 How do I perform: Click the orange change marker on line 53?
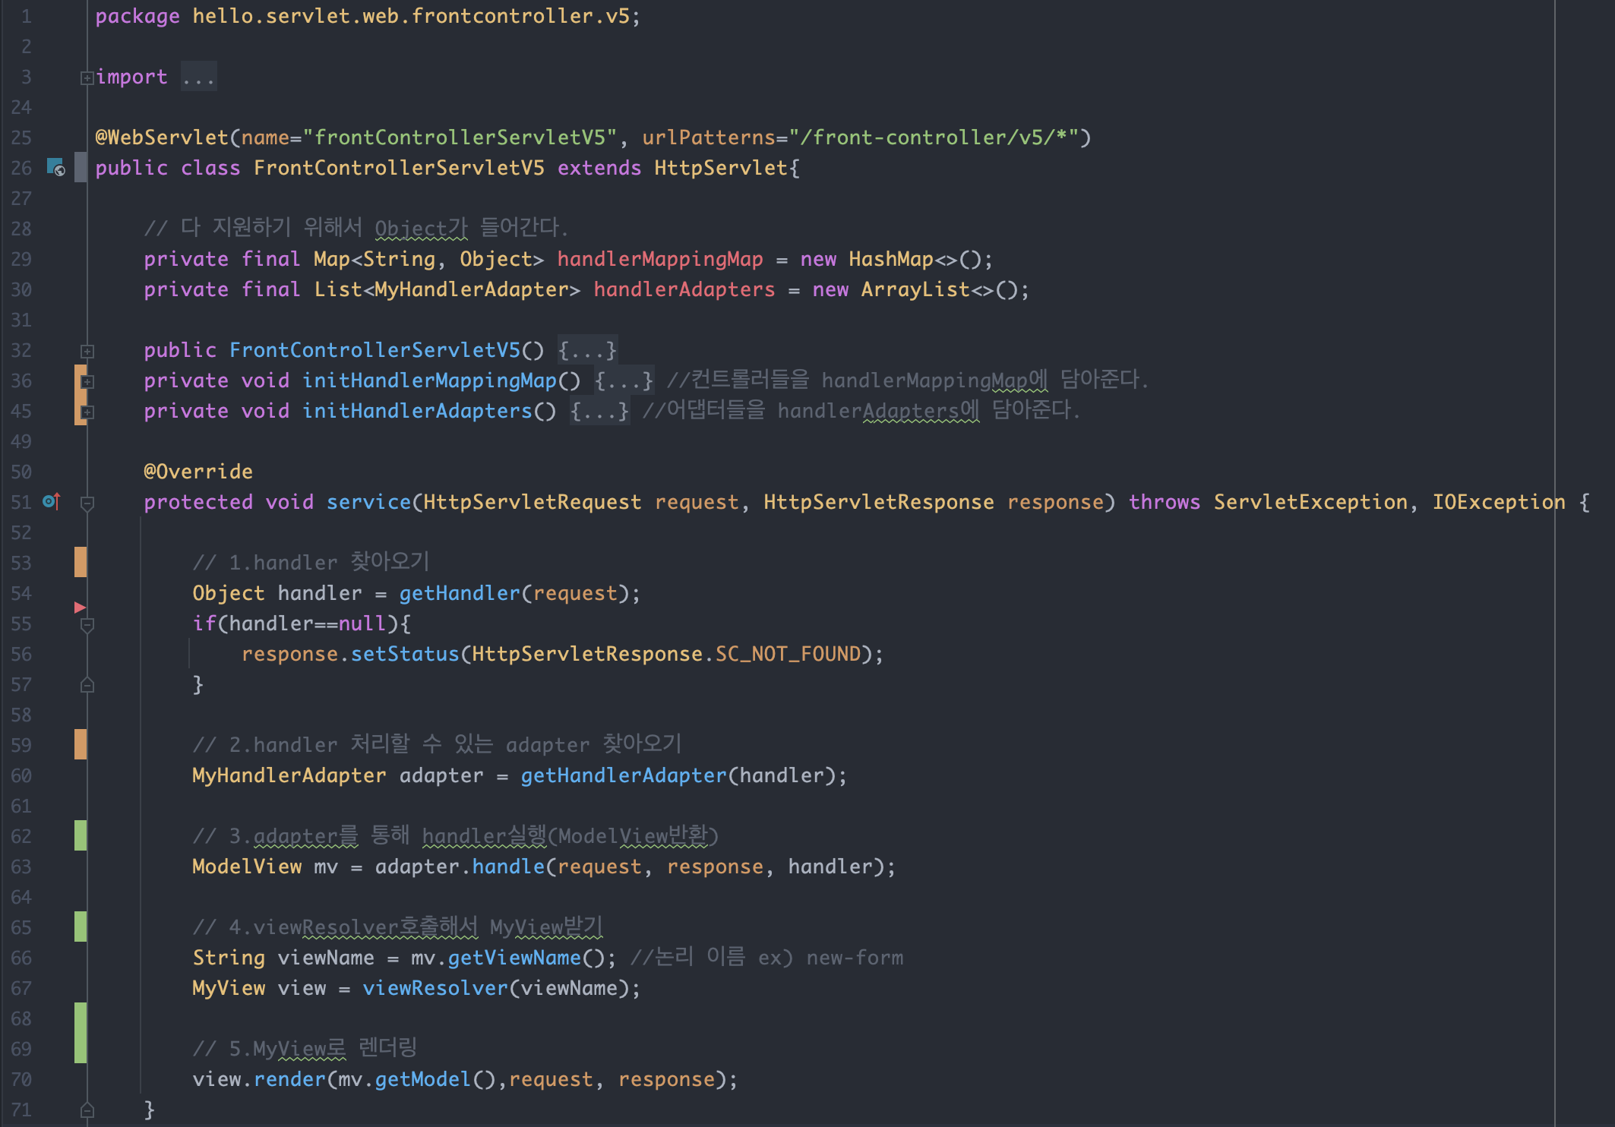coord(81,562)
